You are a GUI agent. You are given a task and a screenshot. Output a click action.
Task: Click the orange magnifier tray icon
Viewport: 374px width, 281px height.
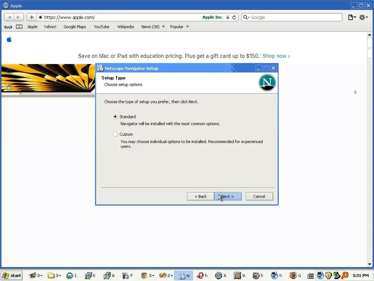tap(345, 276)
